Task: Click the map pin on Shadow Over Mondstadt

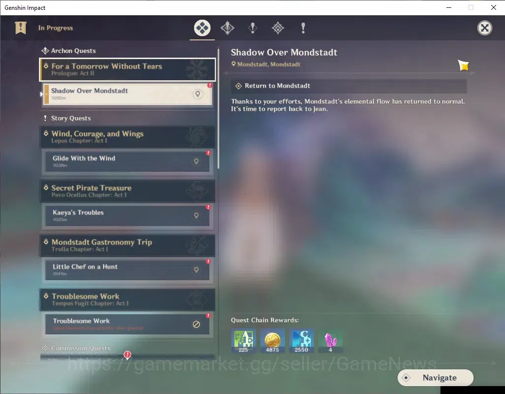Action: [x=198, y=94]
